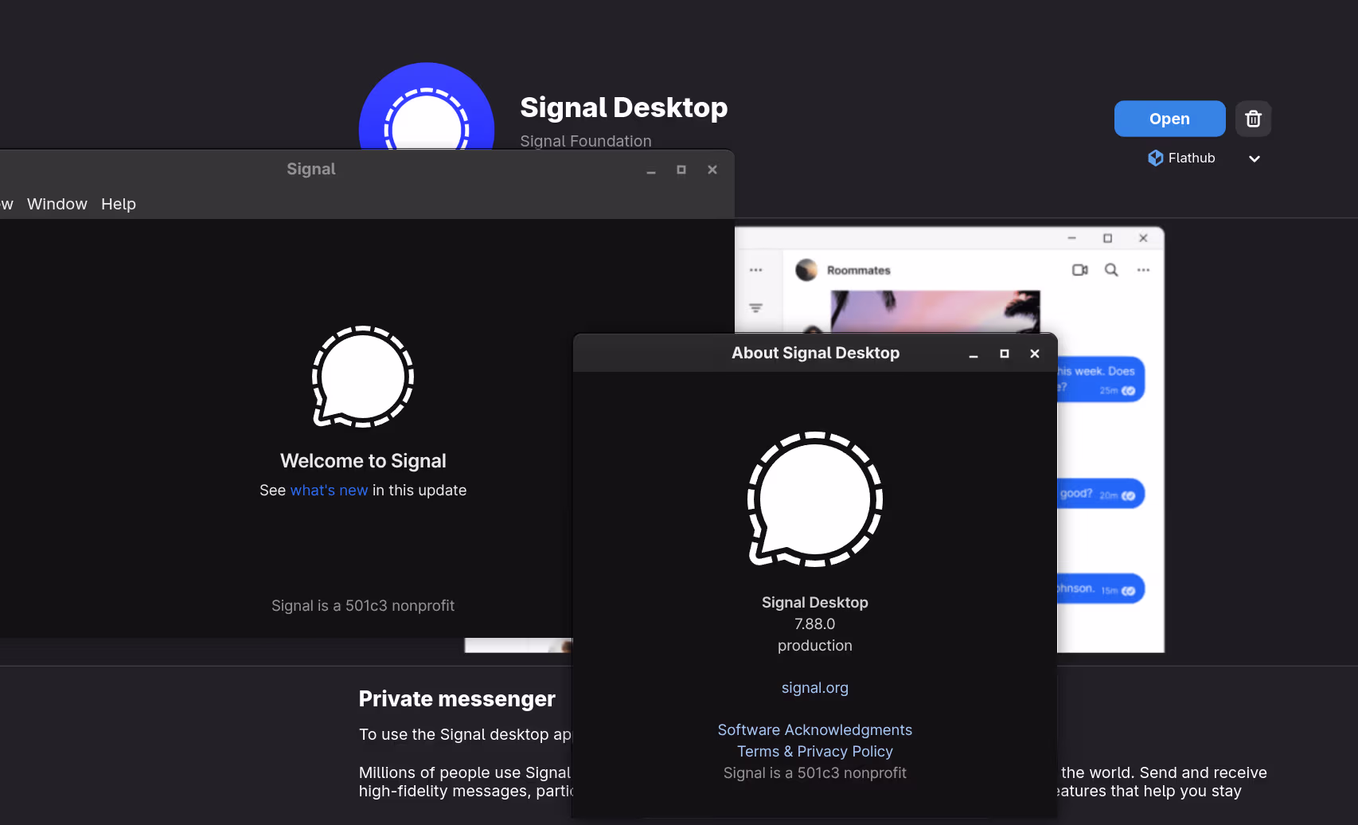Click the sidebar three-dot menu in the screenshot
This screenshot has height=825, width=1358.
(x=756, y=270)
